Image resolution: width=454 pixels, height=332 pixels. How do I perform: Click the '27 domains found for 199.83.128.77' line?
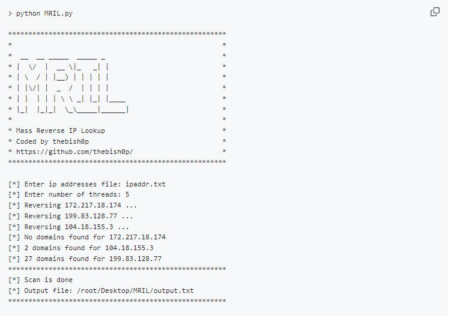point(85,259)
